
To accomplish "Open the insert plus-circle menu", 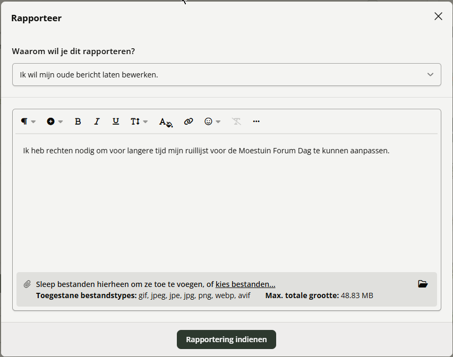I will 54,121.
